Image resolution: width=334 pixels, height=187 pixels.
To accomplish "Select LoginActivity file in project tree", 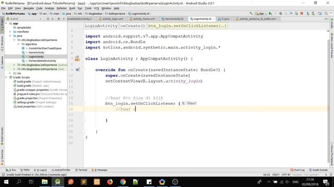I will [x=36, y=57].
